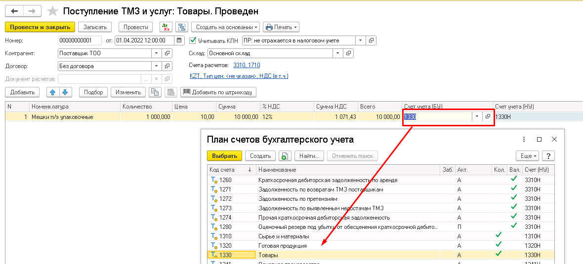This screenshot has height=264, width=583.
Task: Toggle the Учитывать КПН checkbox
Action: tap(193, 40)
